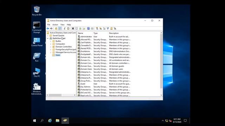The width and height of the screenshot is (225, 126).
Task: Select the Run desktop shortcut
Action: (37, 57)
